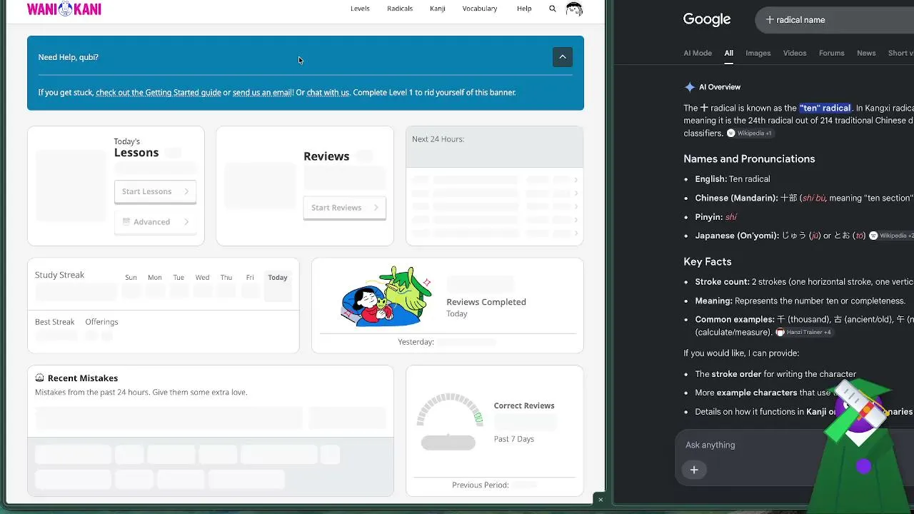
Task: Click the Best Streak label
Action: click(x=55, y=322)
